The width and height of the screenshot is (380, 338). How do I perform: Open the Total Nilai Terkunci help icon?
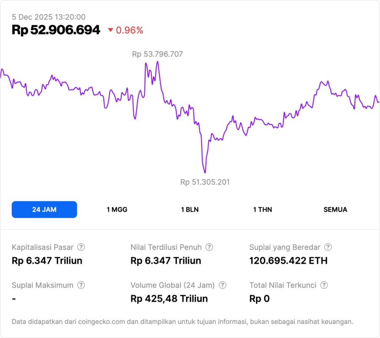point(323,285)
